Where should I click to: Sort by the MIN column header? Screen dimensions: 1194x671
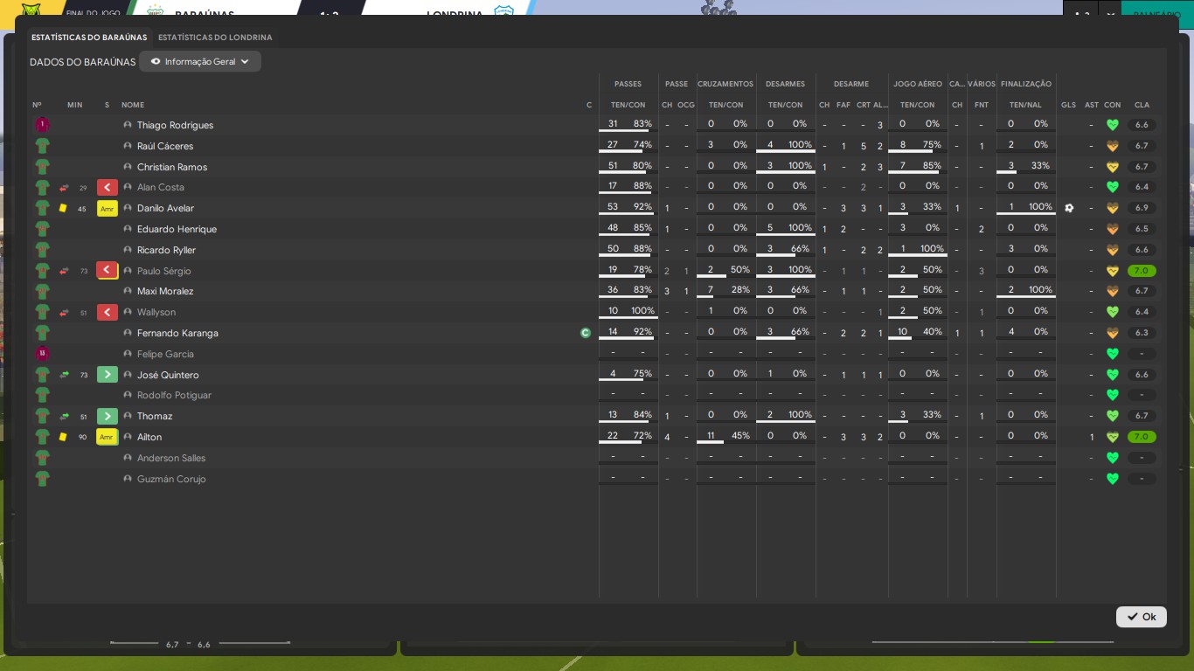pyautogui.click(x=75, y=105)
